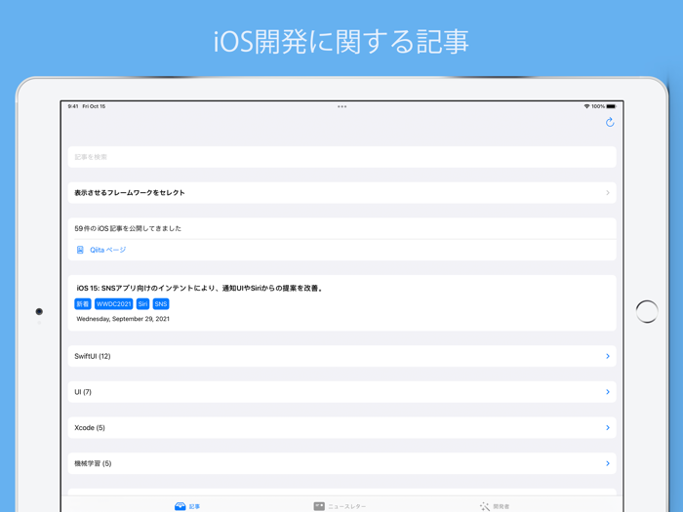Select the 新着 tag

(83, 304)
